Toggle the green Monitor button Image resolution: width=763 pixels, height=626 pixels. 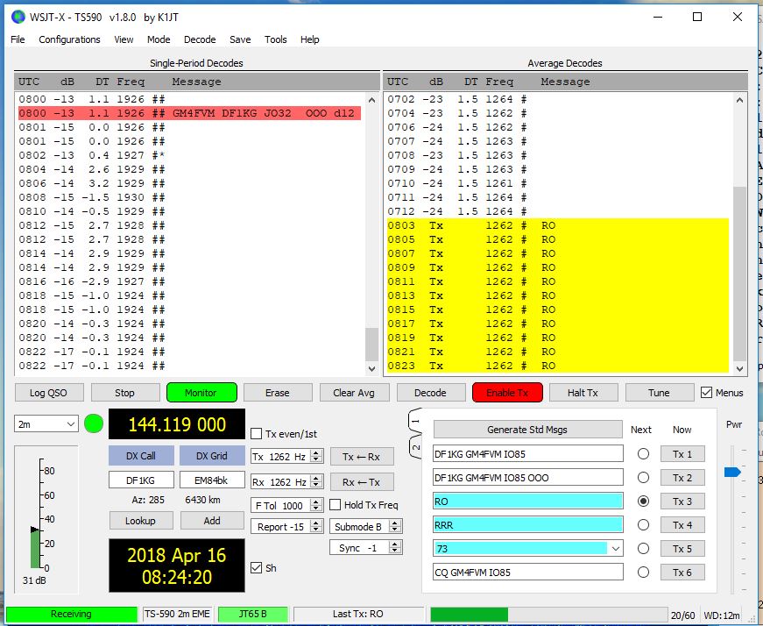(x=201, y=393)
